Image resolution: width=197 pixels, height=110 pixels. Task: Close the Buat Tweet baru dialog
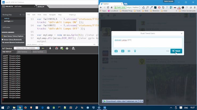(x=182, y=34)
